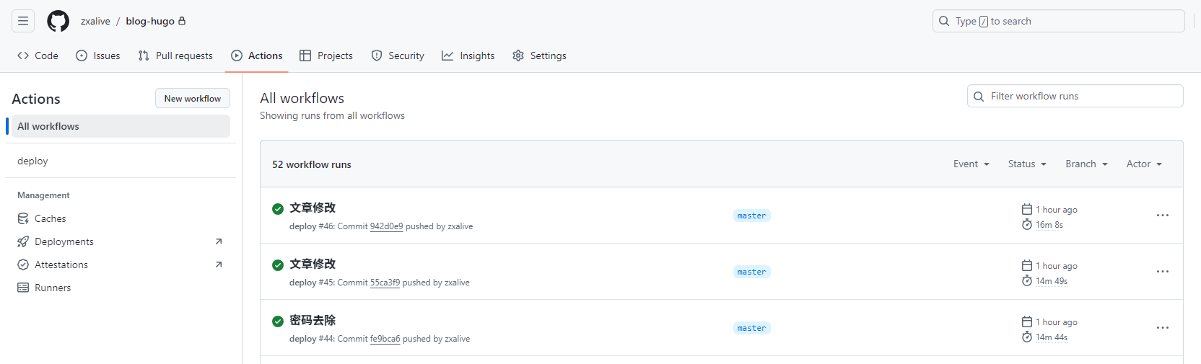Click the three-dot menu for deploy #45
1201x364 pixels.
coord(1162,272)
